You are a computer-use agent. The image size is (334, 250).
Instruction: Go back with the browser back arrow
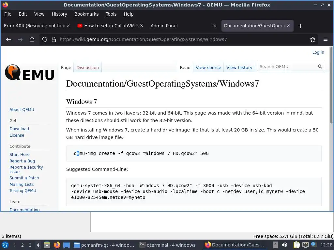click(x=8, y=39)
